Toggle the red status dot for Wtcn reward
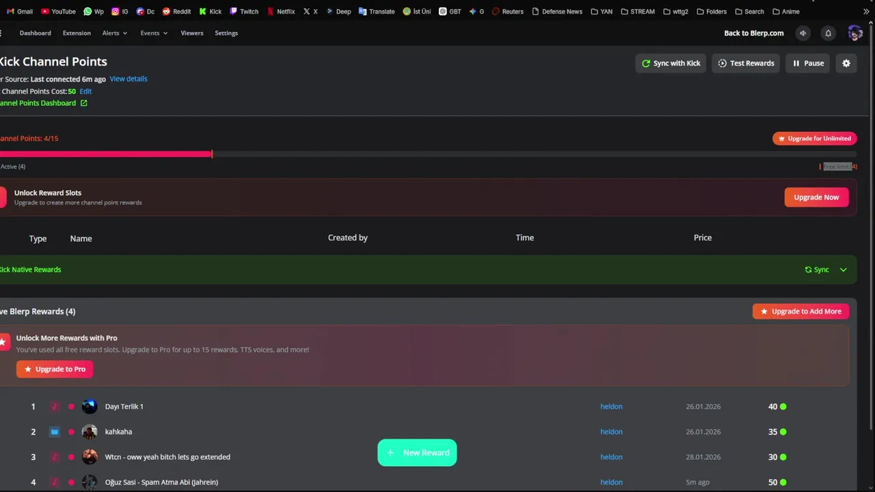Viewport: 875px width, 492px height. [x=71, y=457]
